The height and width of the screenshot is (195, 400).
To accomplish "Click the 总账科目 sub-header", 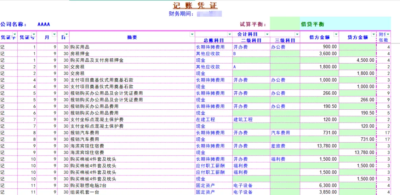I will coord(214,40).
